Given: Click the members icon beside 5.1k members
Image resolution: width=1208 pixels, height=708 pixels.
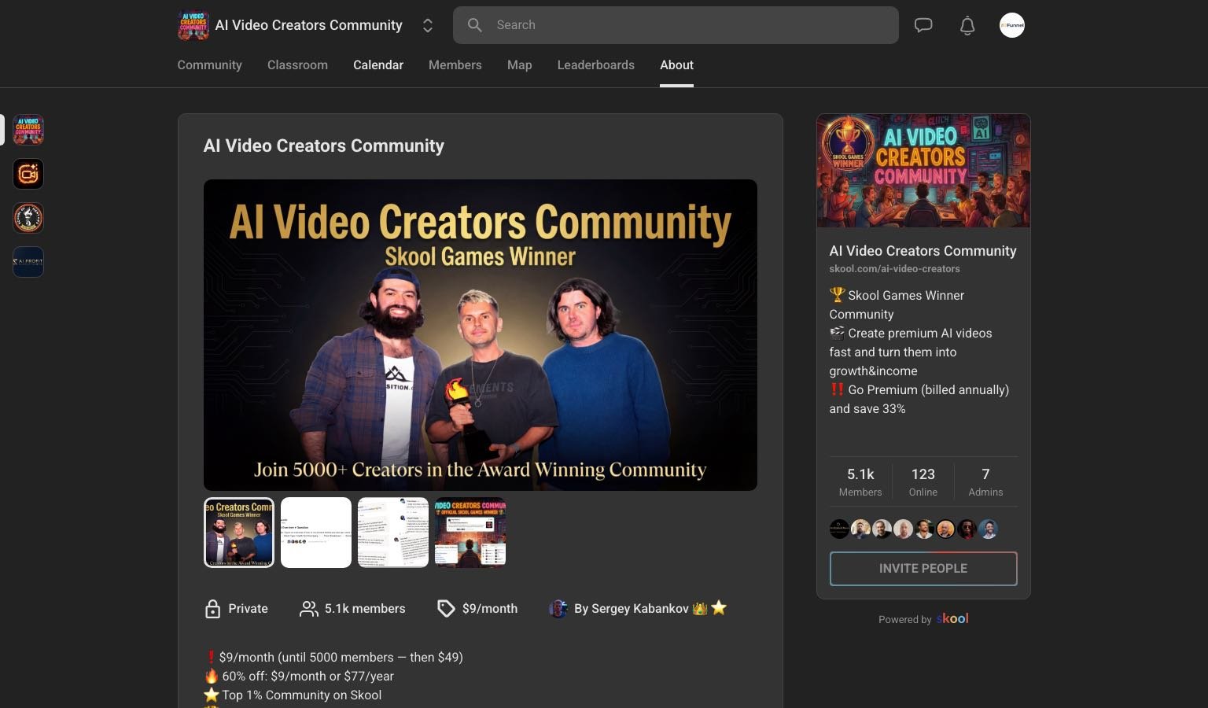Looking at the screenshot, I should click(308, 608).
